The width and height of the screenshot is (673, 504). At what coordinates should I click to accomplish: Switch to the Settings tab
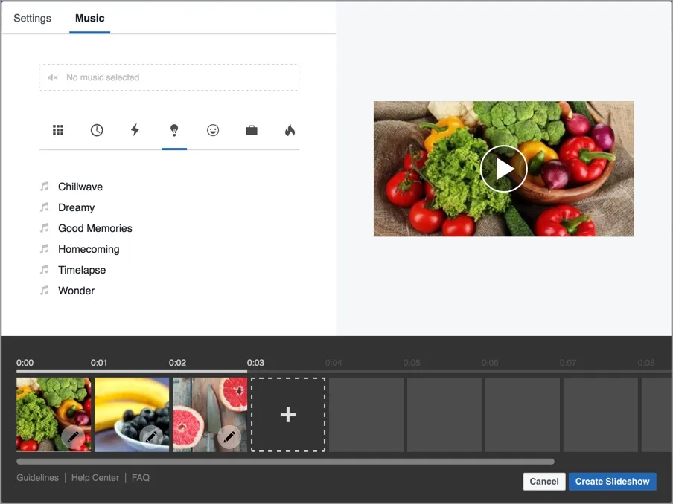click(x=32, y=18)
